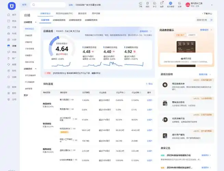Image resolution: width=224 pixels, height=171 pixels.
Task: Open 首页 home icon in left sidebar
Action: pos(9,15)
